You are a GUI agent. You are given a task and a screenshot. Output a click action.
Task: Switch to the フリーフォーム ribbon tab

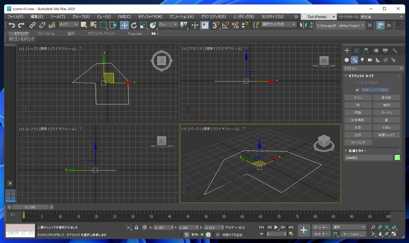[x=46, y=34]
